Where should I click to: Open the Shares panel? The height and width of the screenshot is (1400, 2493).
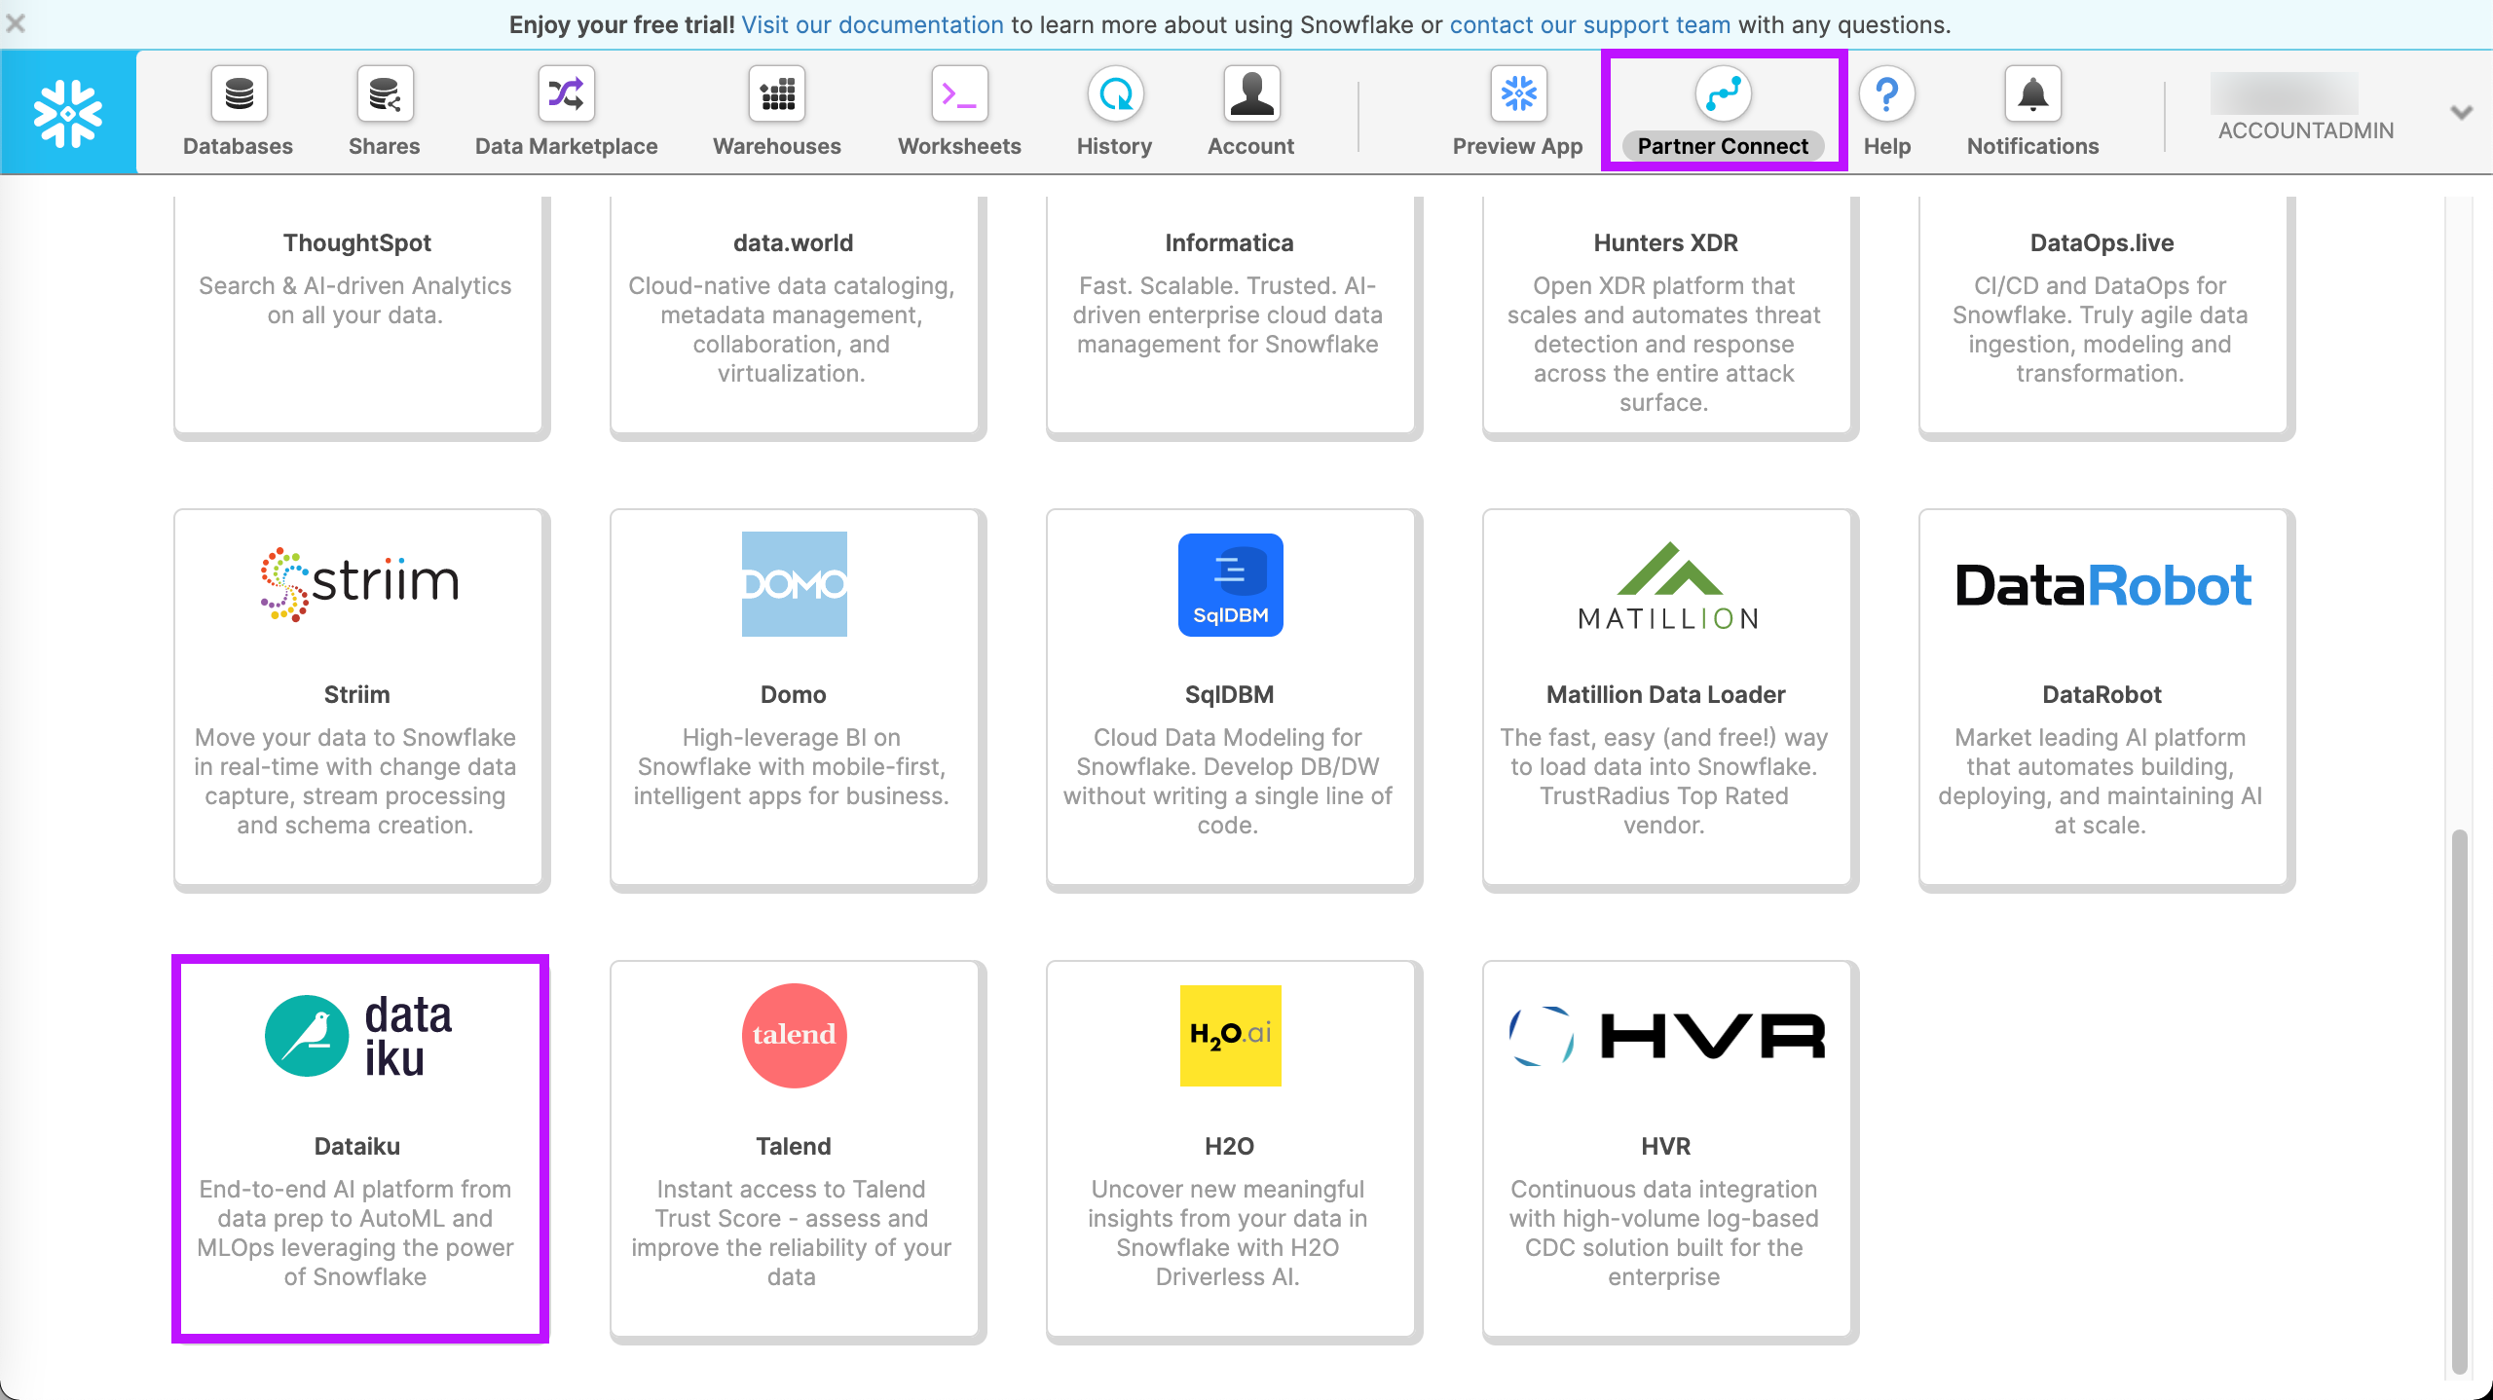[x=384, y=111]
